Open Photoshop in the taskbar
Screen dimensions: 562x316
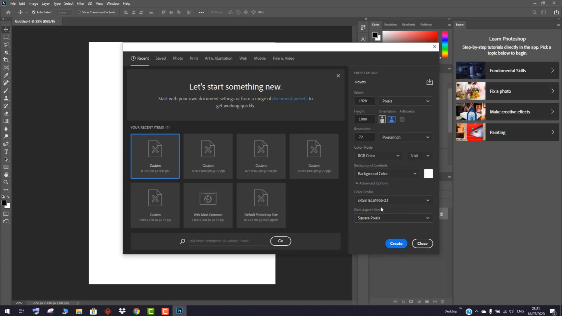179,311
